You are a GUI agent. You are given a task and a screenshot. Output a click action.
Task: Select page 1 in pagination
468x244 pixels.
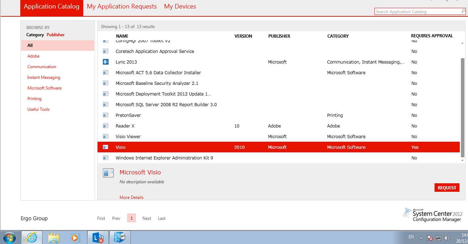pyautogui.click(x=131, y=218)
